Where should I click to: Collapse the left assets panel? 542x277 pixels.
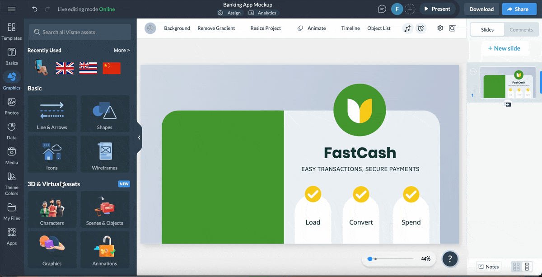pyautogui.click(x=139, y=137)
